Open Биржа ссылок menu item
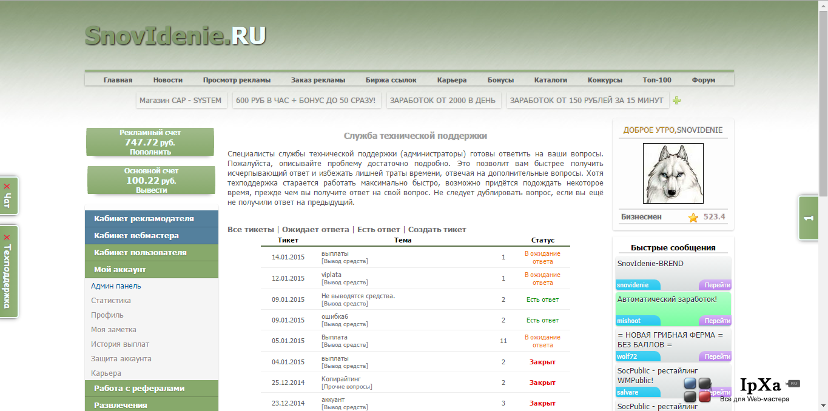This screenshot has width=828, height=411. tap(391, 80)
